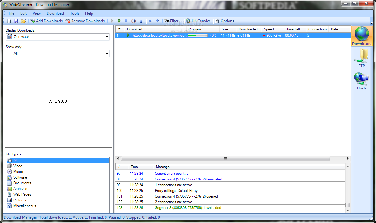Sort by the Time Left column header
Screen dimensions: 376x223
click(x=295, y=29)
